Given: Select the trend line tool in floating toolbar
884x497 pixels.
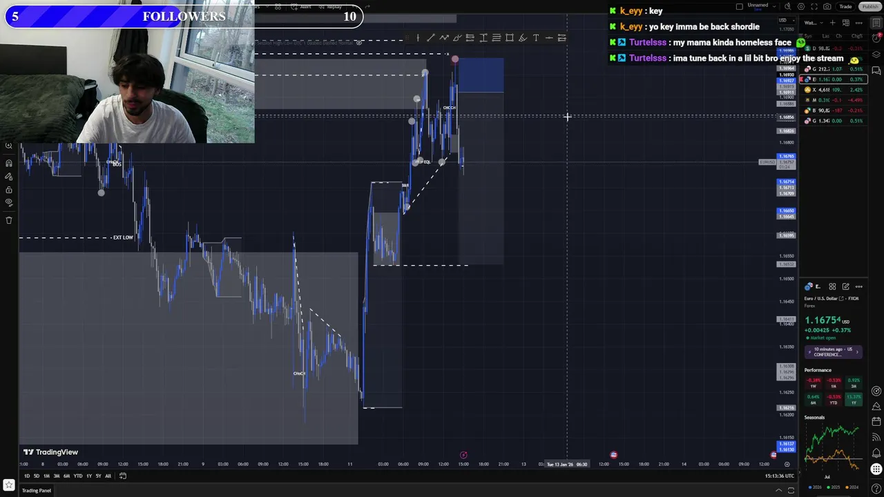Looking at the screenshot, I should [x=430, y=38].
